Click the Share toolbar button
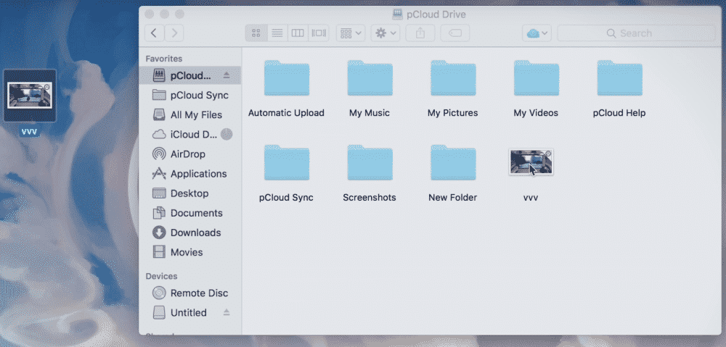This screenshot has height=347, width=726. coord(420,33)
